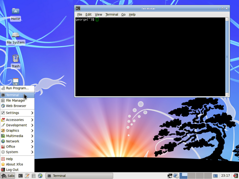Click the terminal icon in window title bar
239x179 pixels.
tap(78, 8)
